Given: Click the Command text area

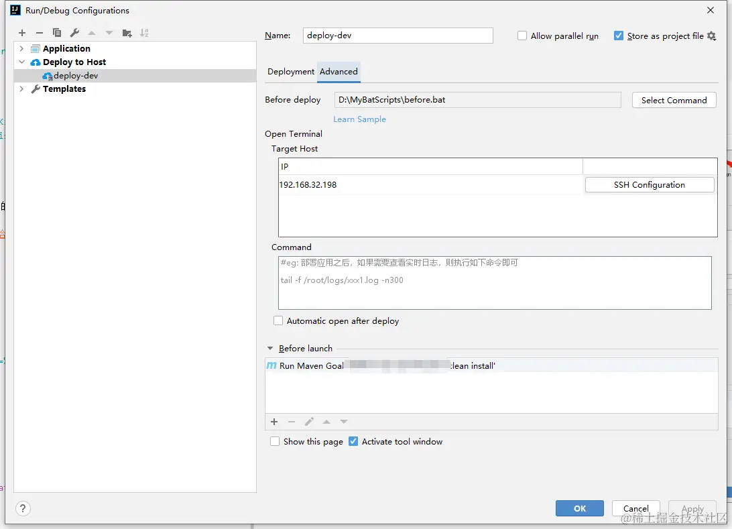Looking at the screenshot, I should 495,282.
